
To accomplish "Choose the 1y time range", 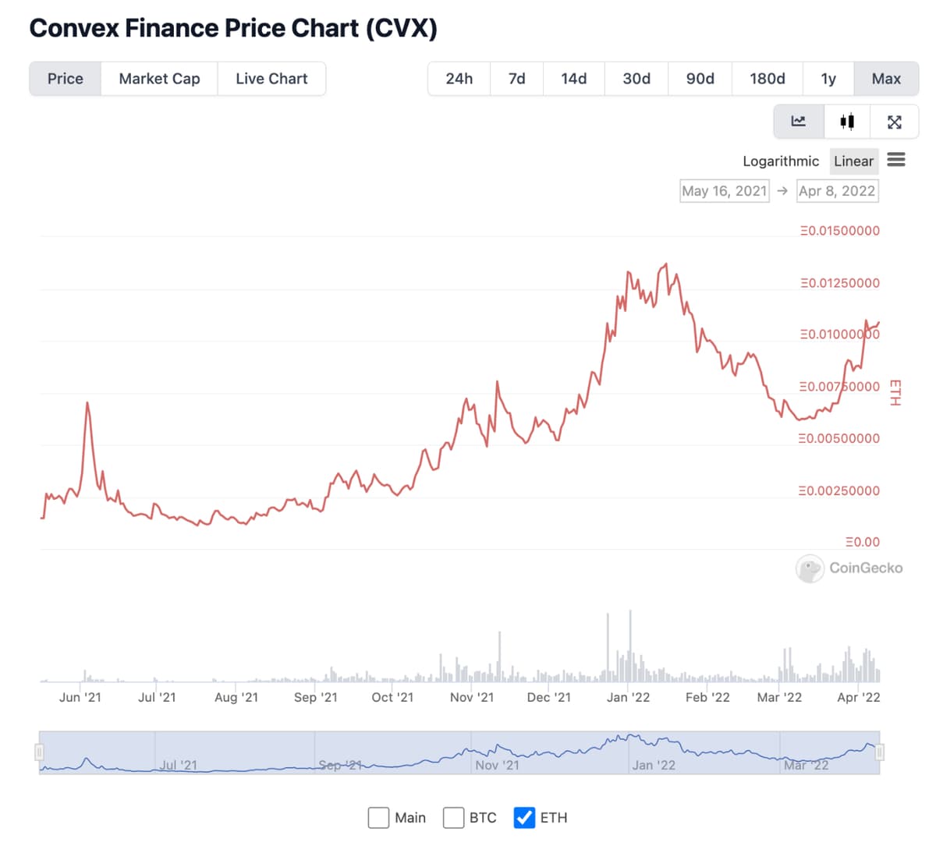I will pyautogui.click(x=828, y=79).
